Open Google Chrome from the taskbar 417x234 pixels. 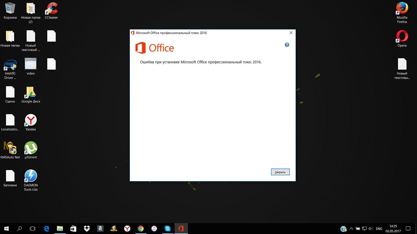point(141,228)
